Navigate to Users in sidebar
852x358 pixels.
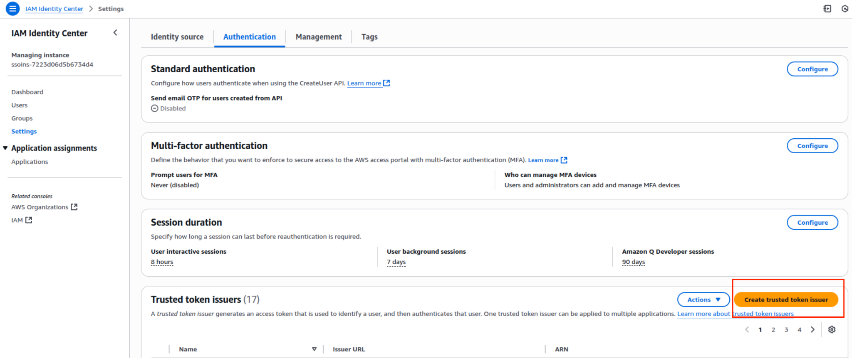tap(20, 105)
